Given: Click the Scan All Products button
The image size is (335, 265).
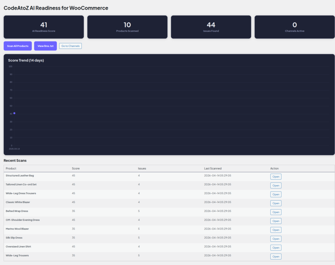Looking at the screenshot, I should click(18, 46).
